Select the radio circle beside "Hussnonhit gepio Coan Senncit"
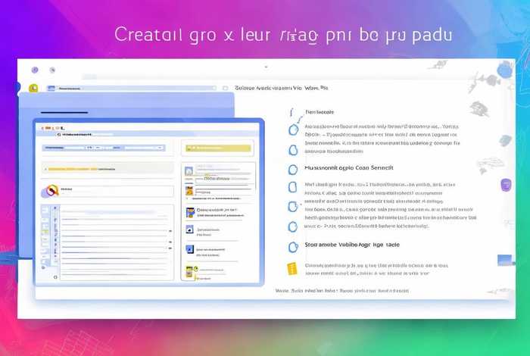 (x=293, y=168)
